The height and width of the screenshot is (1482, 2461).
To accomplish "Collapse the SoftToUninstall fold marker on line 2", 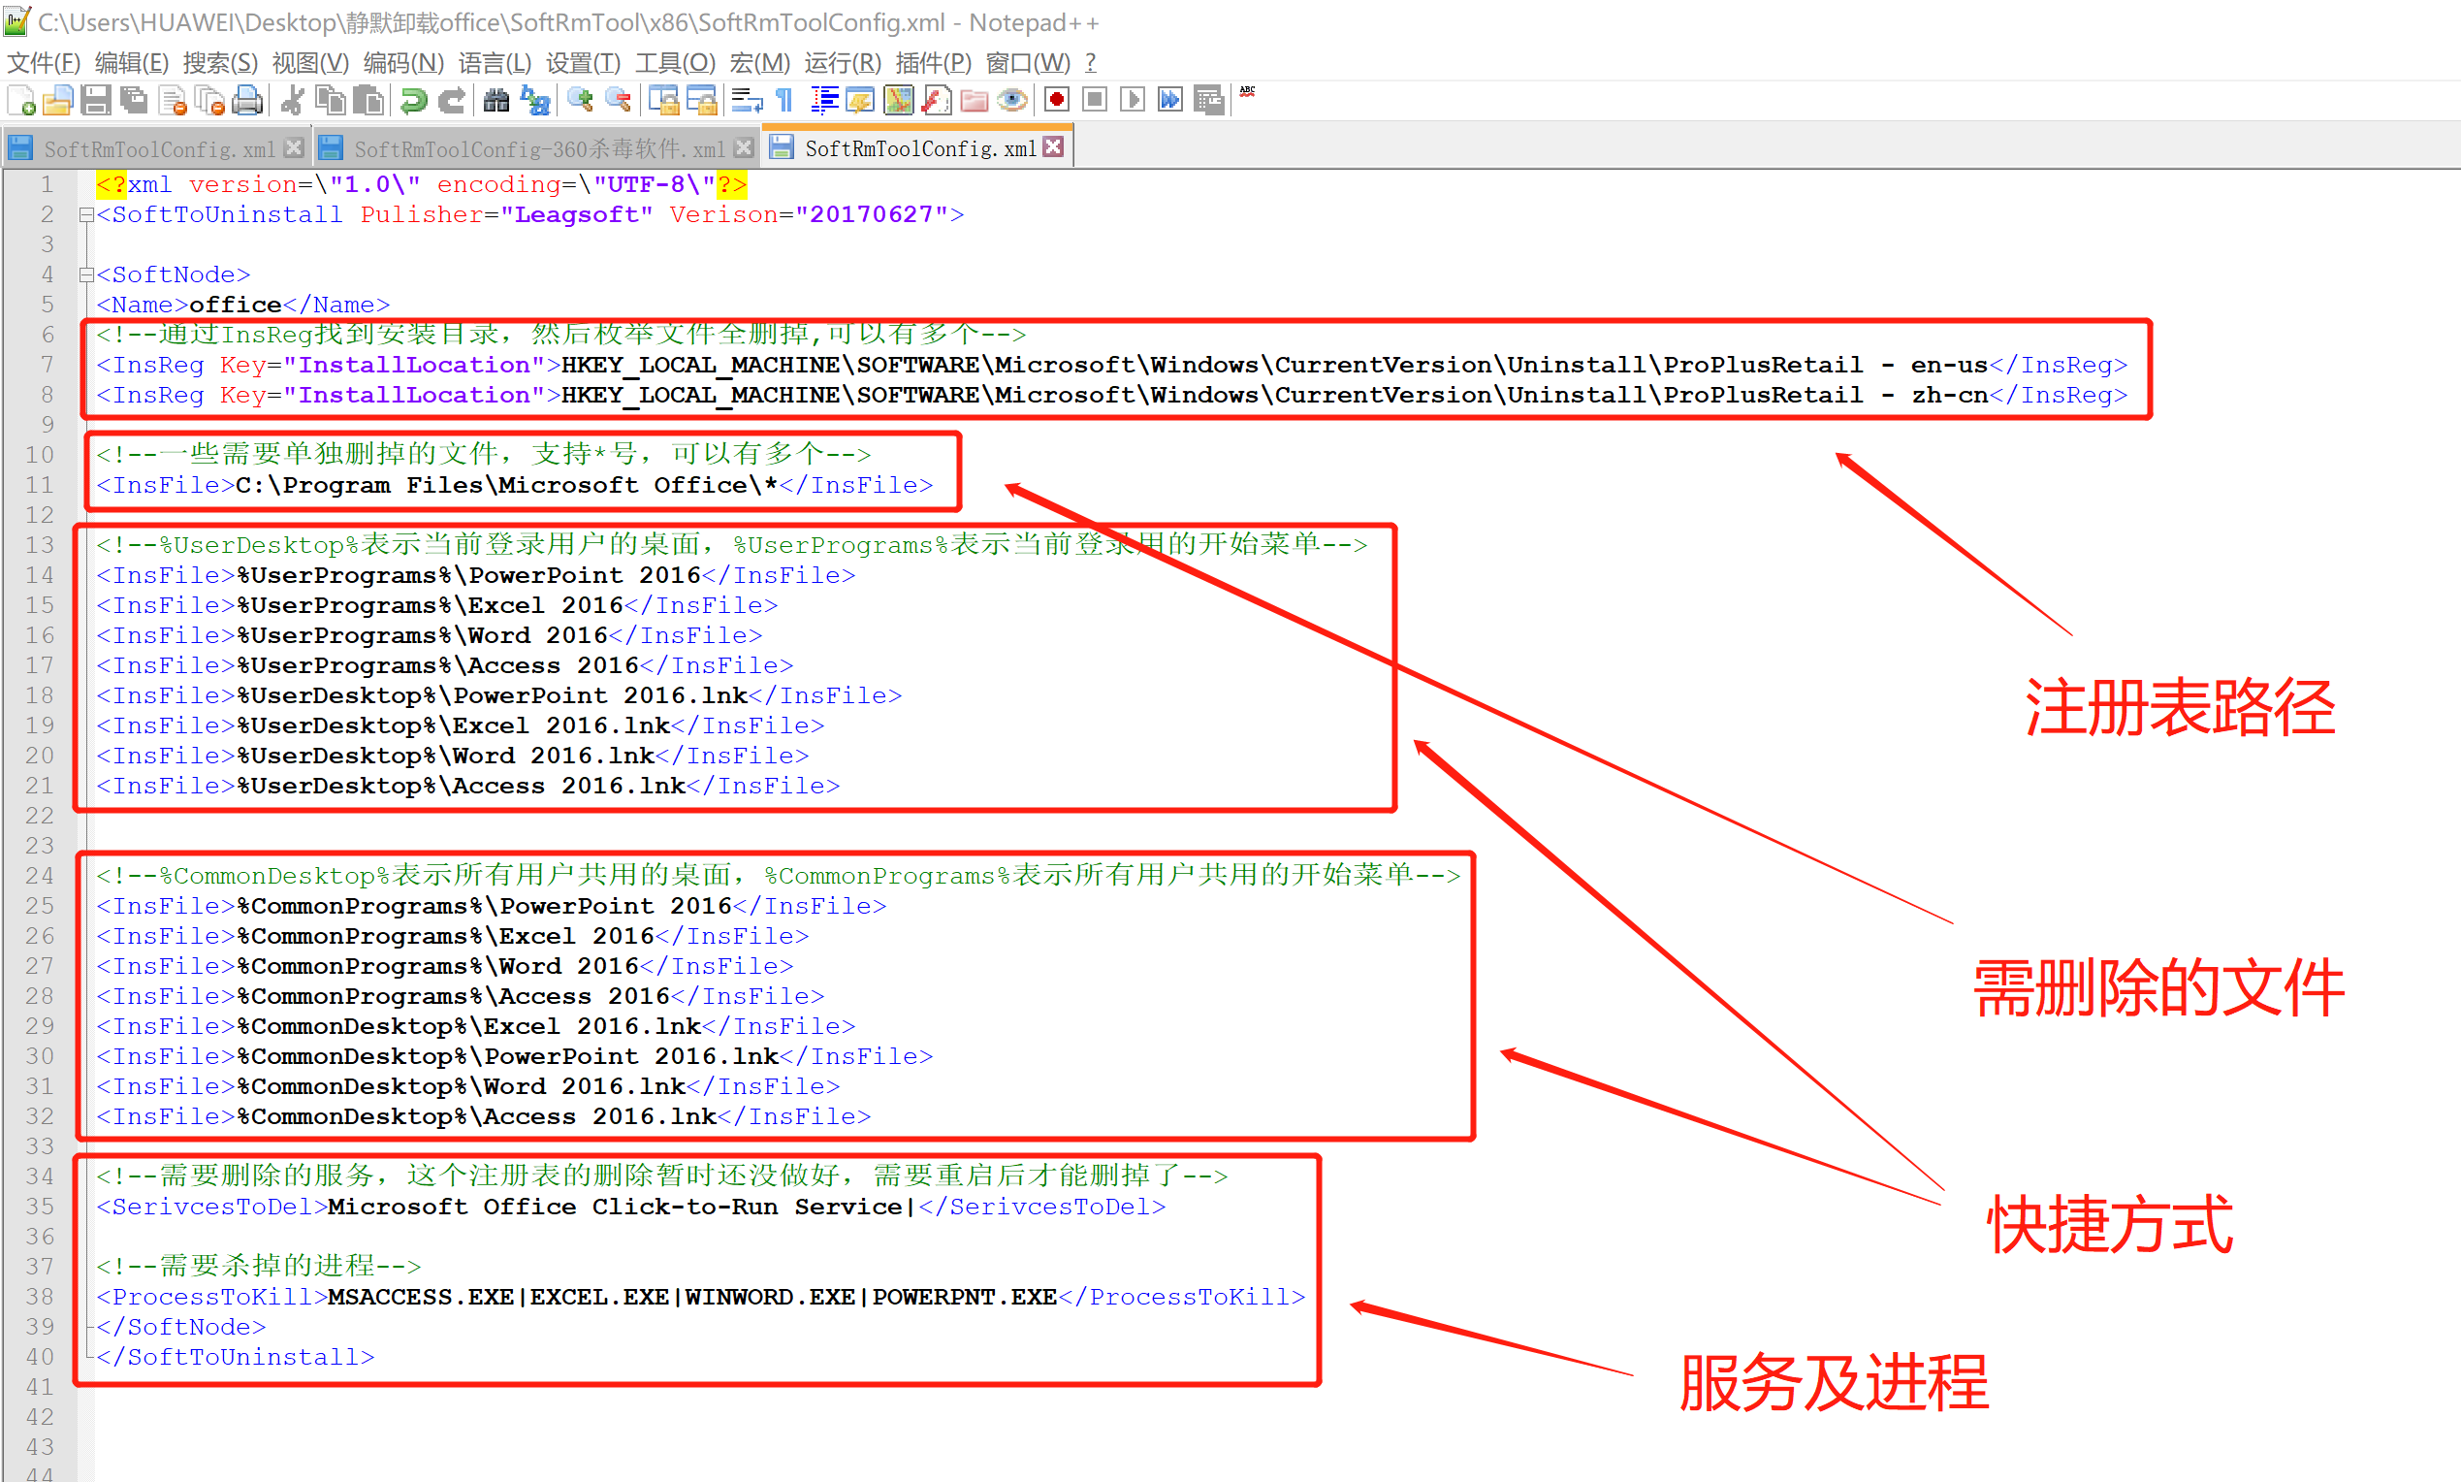I will tap(87, 214).
